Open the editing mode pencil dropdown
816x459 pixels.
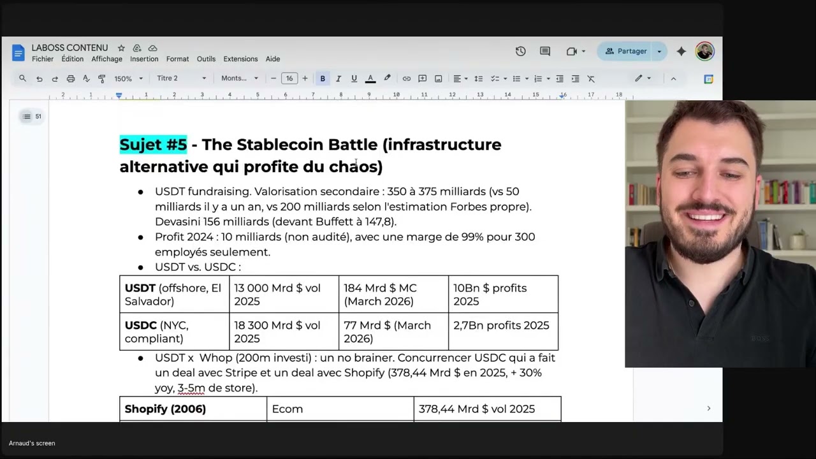click(643, 78)
